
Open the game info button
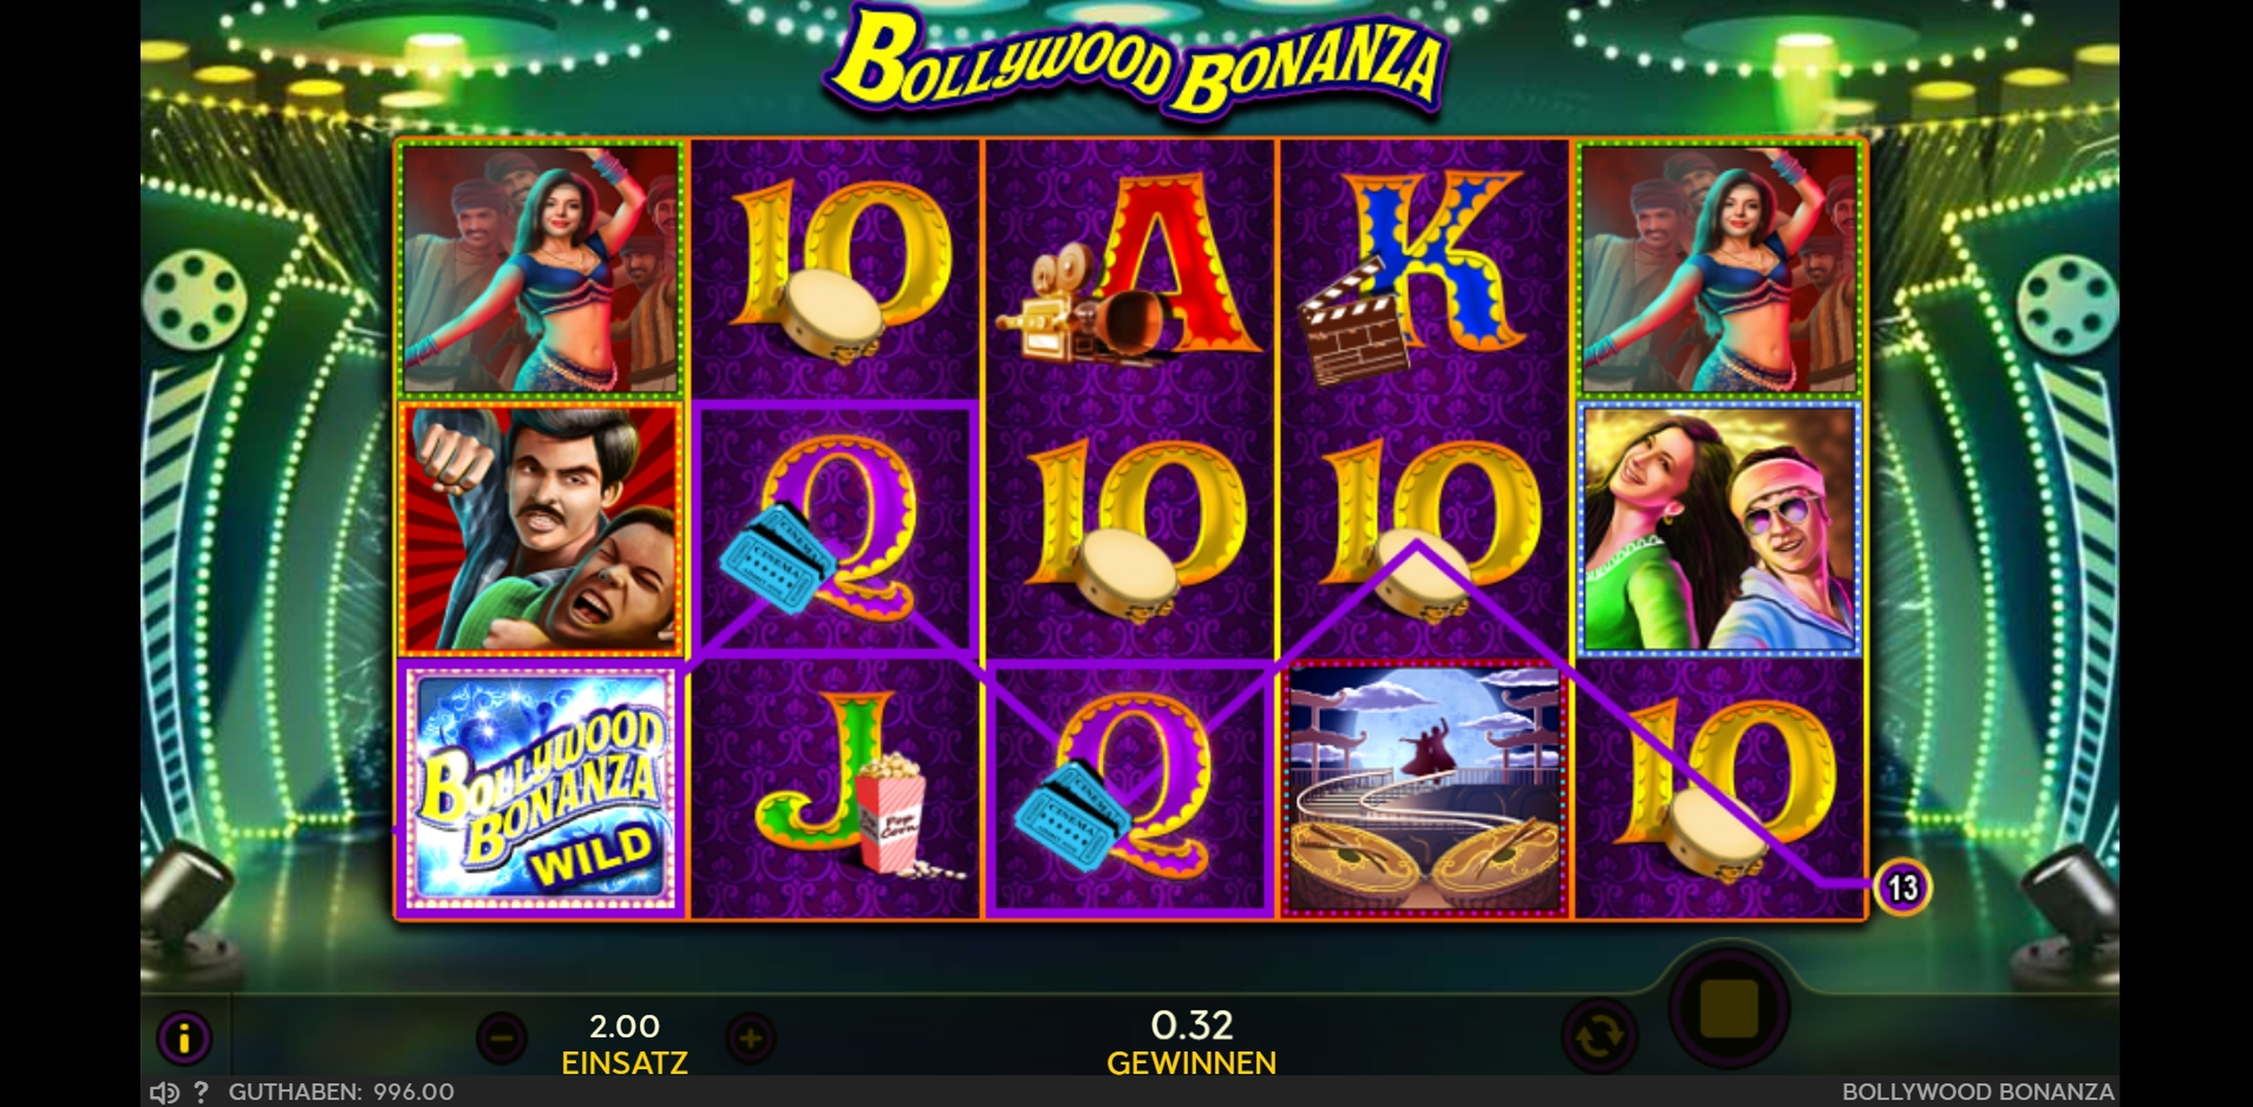[x=184, y=1038]
